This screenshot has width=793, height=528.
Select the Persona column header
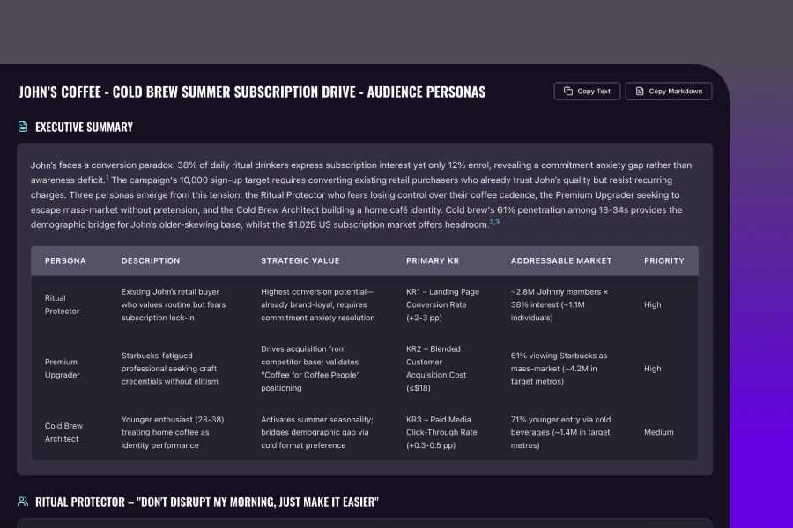(65, 261)
